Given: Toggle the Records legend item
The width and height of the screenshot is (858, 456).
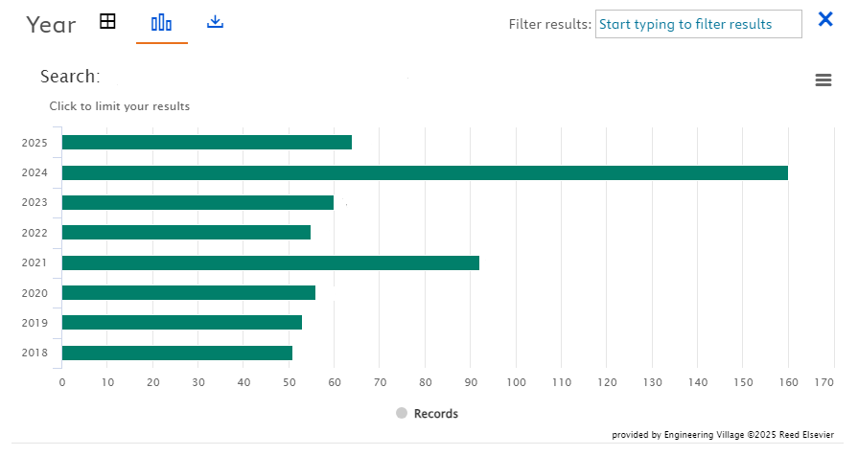Looking at the screenshot, I should click(435, 414).
